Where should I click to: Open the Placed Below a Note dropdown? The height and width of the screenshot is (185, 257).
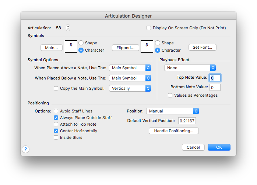click(130, 78)
